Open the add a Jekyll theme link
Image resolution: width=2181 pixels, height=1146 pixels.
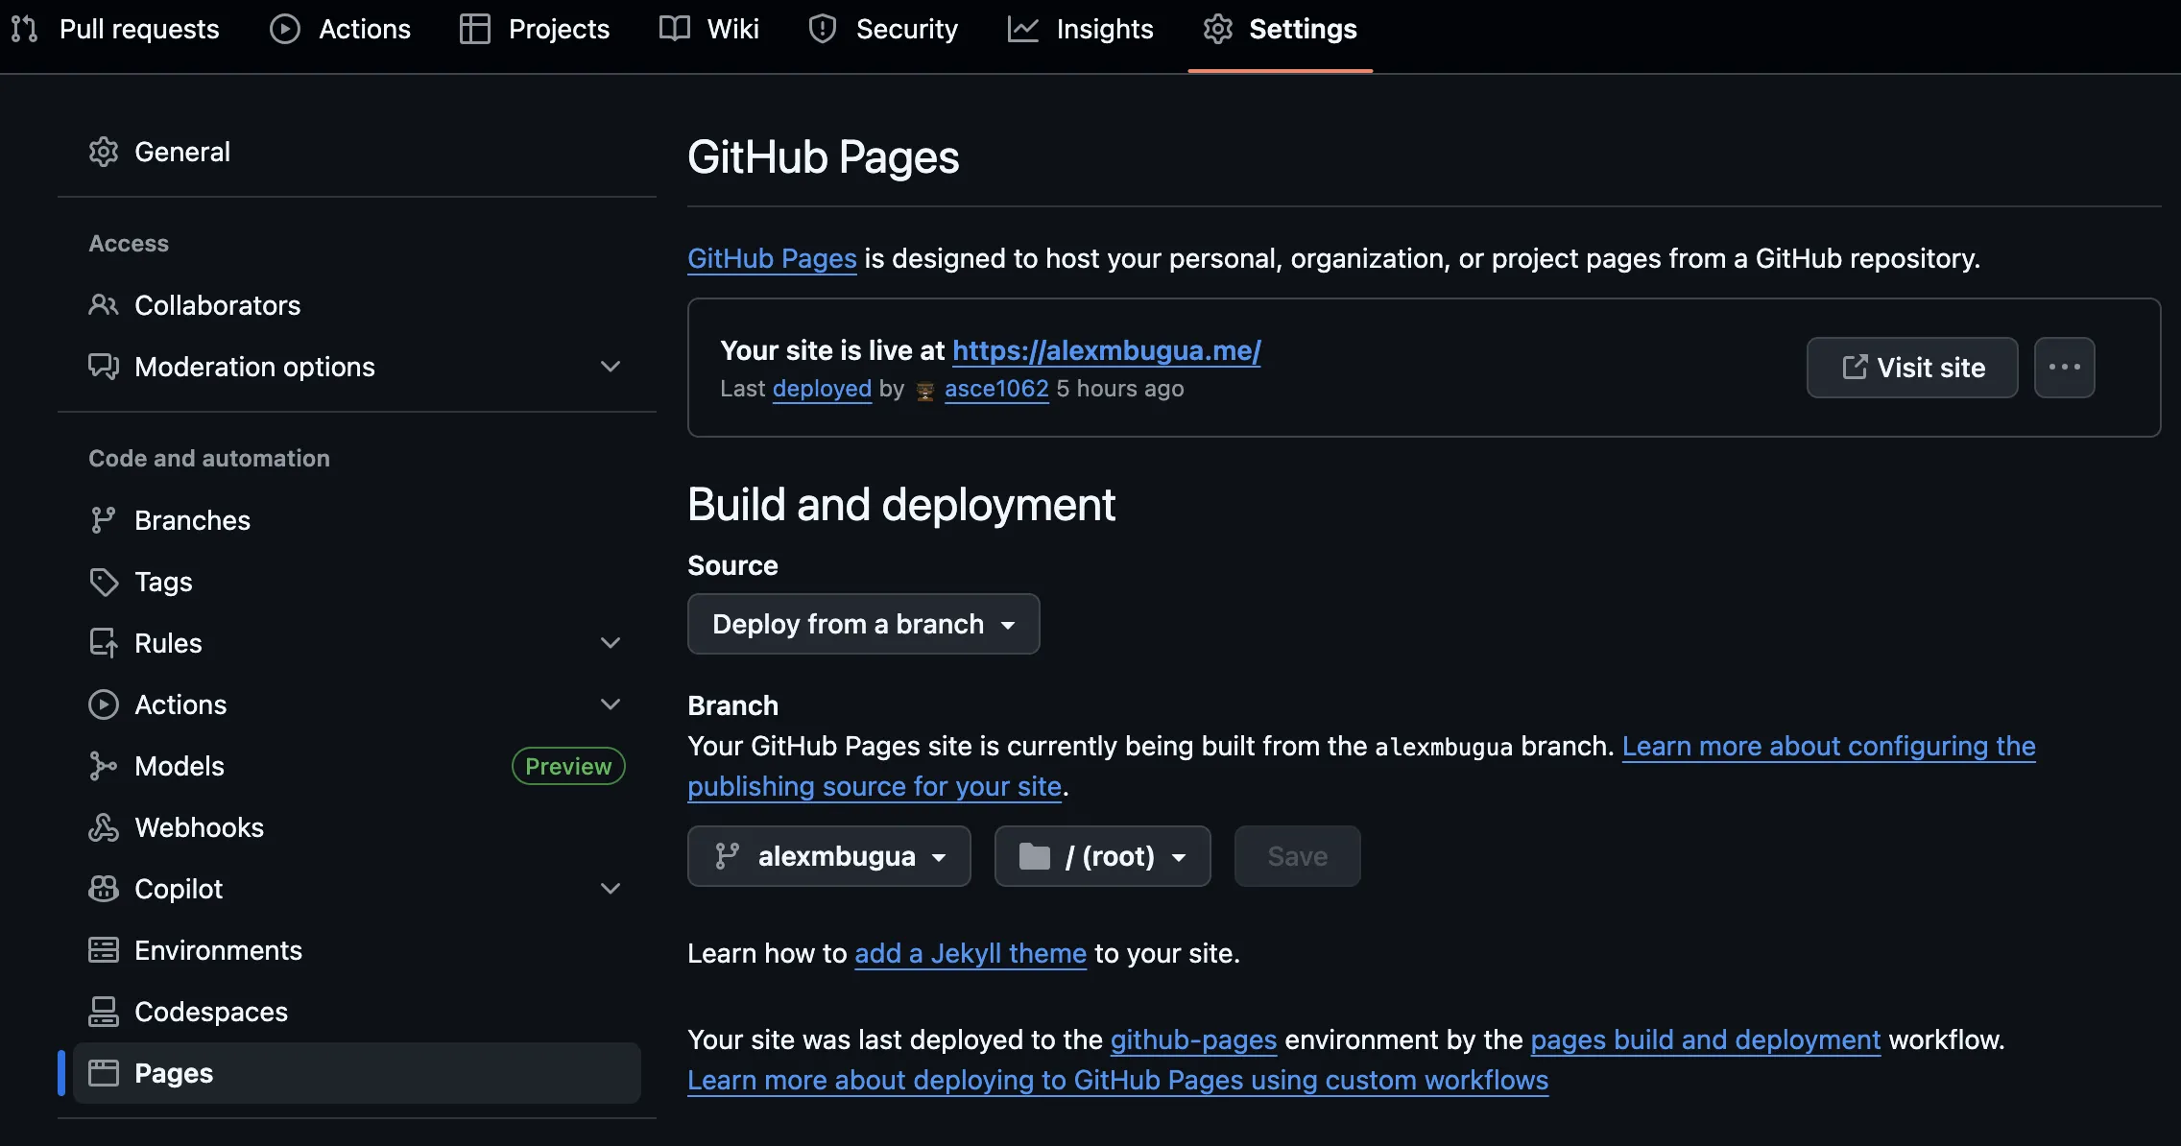coord(970,952)
